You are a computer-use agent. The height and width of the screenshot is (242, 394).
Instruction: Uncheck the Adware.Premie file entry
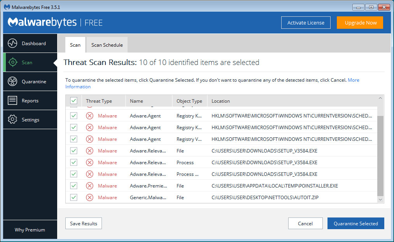tap(74, 186)
